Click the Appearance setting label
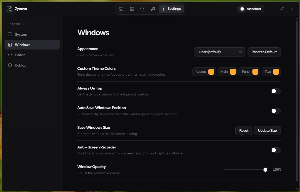This screenshot has height=192, width=300. (x=88, y=49)
